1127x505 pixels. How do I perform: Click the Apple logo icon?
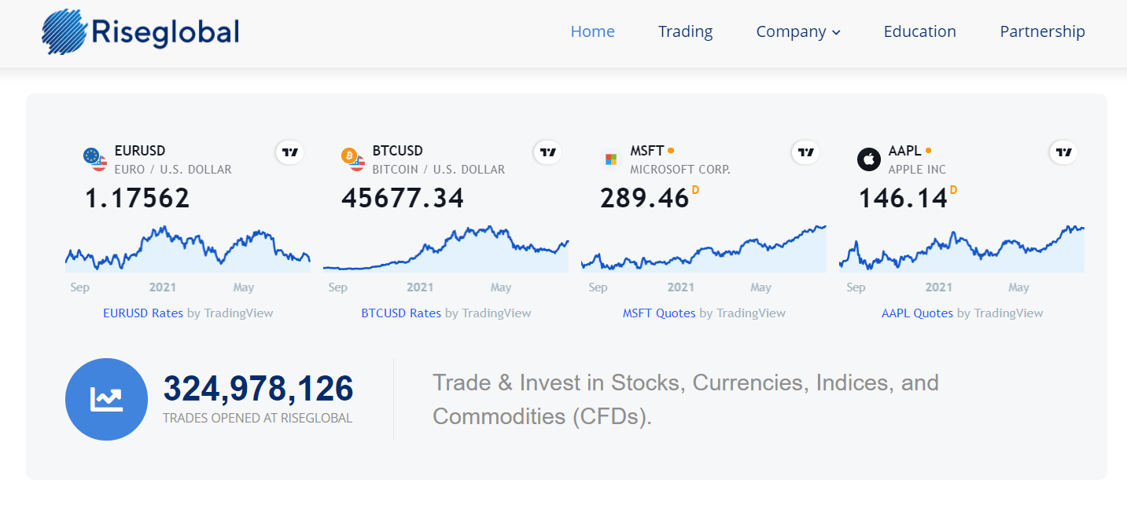868,159
